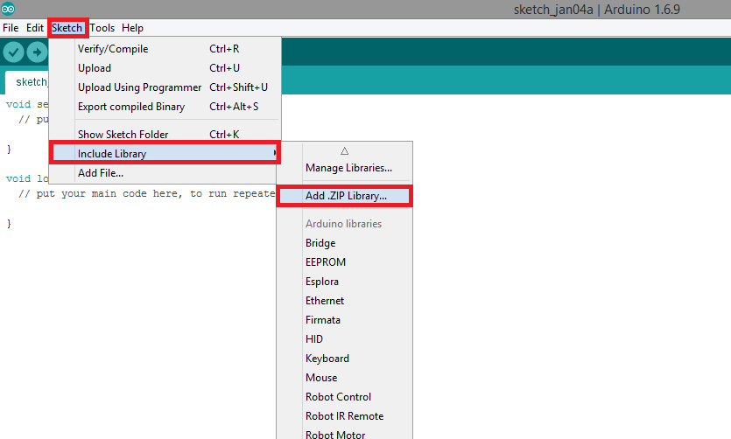This screenshot has height=439, width=731.
Task: Click the Arduino logo in title bar
Action: [8, 9]
